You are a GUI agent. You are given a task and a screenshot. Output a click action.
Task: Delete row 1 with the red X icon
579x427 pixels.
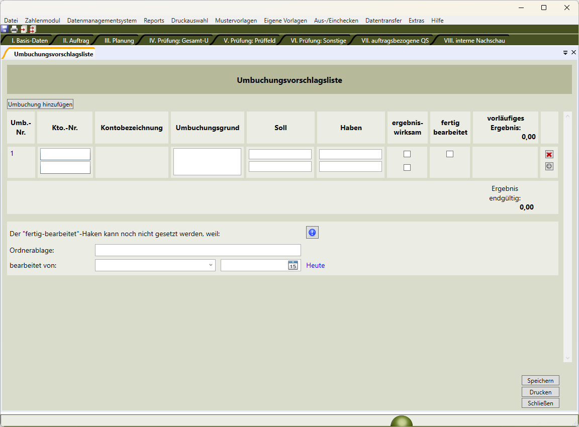549,155
